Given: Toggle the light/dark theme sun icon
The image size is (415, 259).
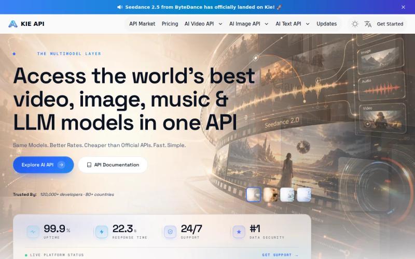Looking at the screenshot, I should pyautogui.click(x=355, y=24).
